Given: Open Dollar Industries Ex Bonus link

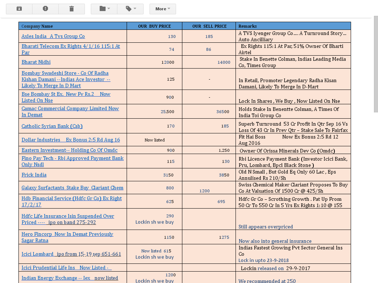Looking at the screenshot, I should pos(71,140).
